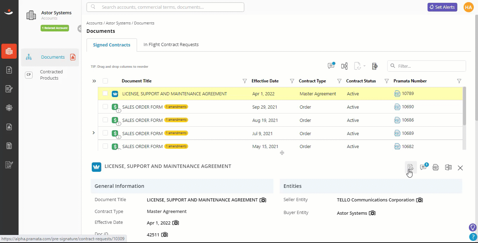
Task: Click camera icon beside TELLO Communications Corporation
Action: click(x=419, y=200)
